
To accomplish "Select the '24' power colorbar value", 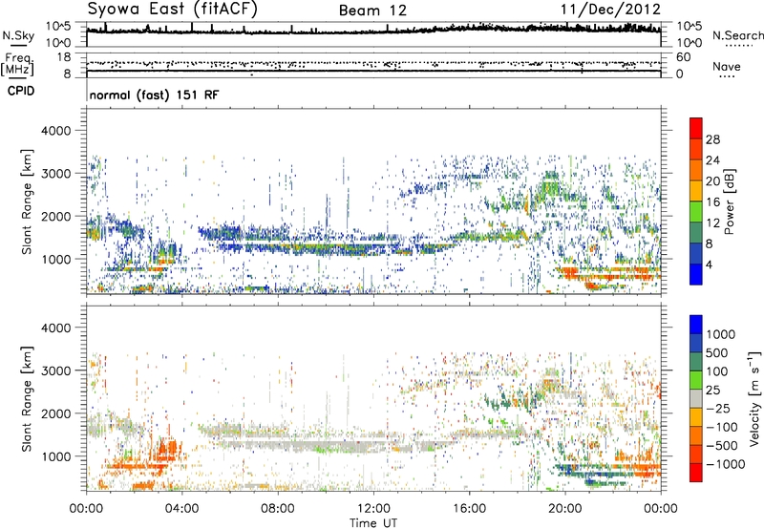I will (x=712, y=160).
